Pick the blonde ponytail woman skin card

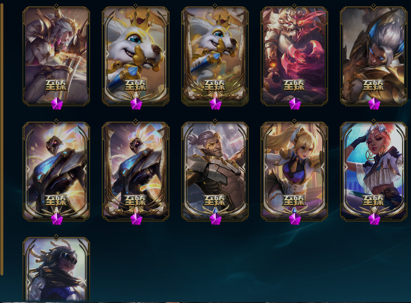pos(294,171)
